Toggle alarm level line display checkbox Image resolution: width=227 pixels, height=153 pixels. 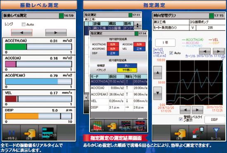(x=181, y=119)
